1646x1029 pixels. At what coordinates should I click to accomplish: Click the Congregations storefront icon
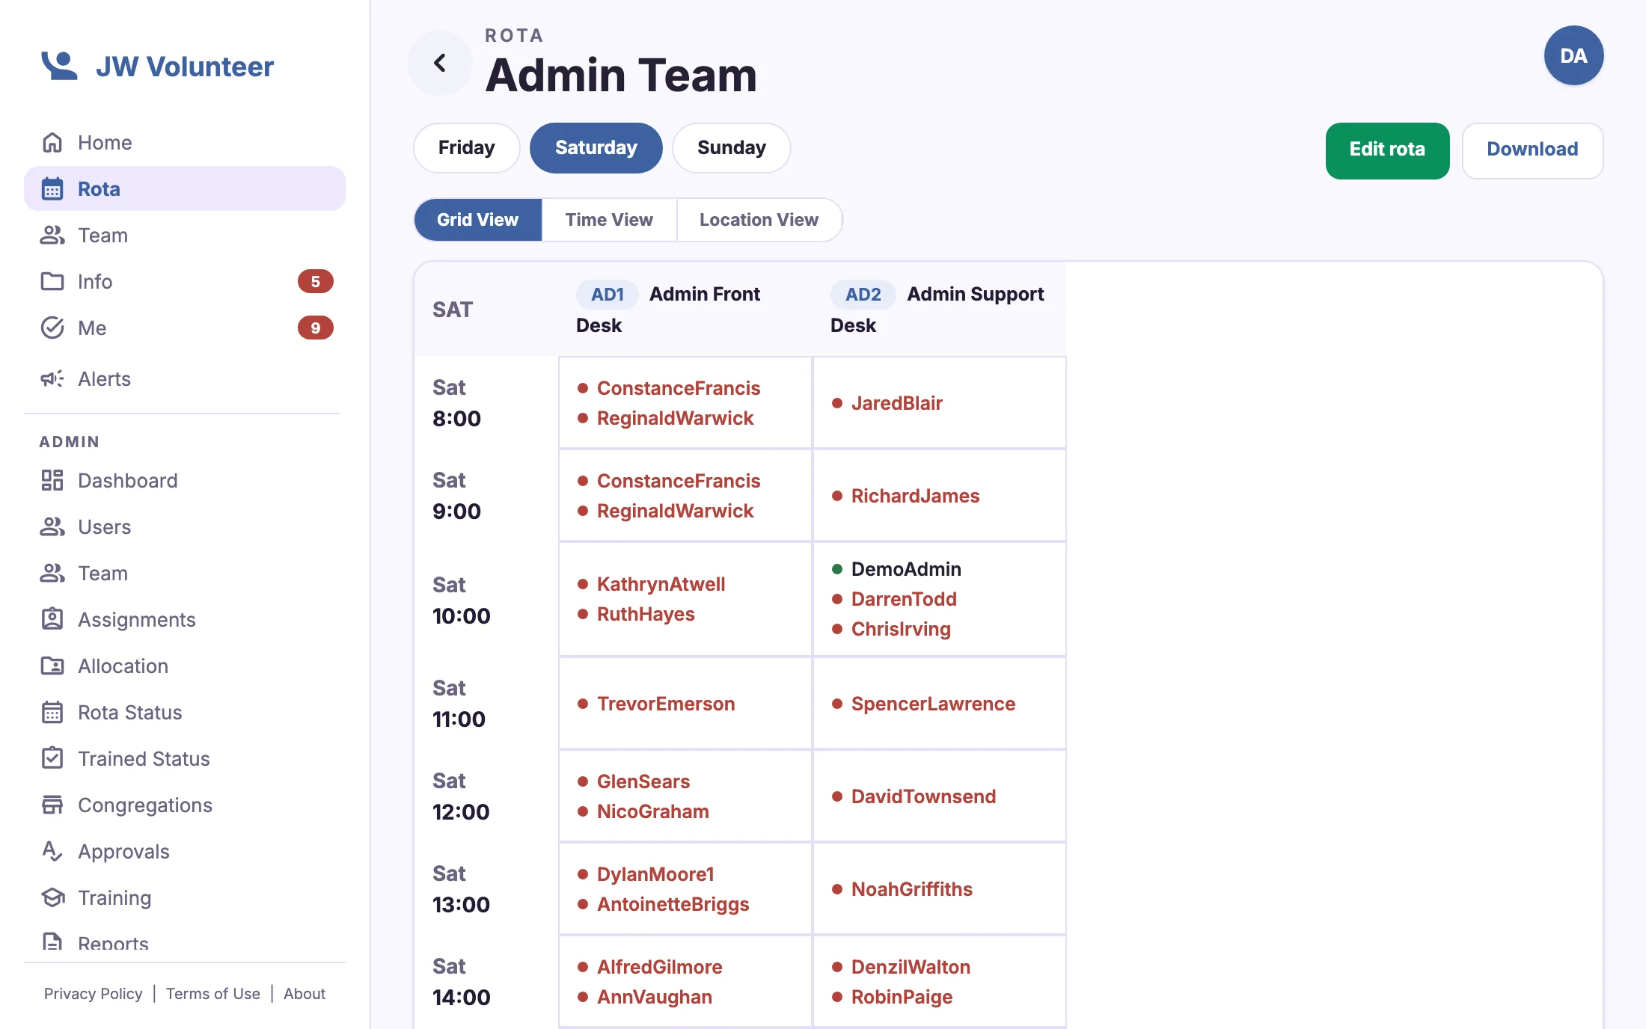pyautogui.click(x=52, y=805)
